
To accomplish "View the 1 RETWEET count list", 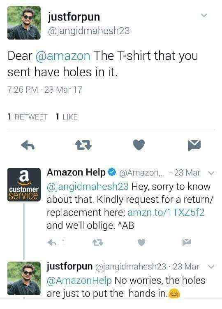I will click(x=28, y=117).
